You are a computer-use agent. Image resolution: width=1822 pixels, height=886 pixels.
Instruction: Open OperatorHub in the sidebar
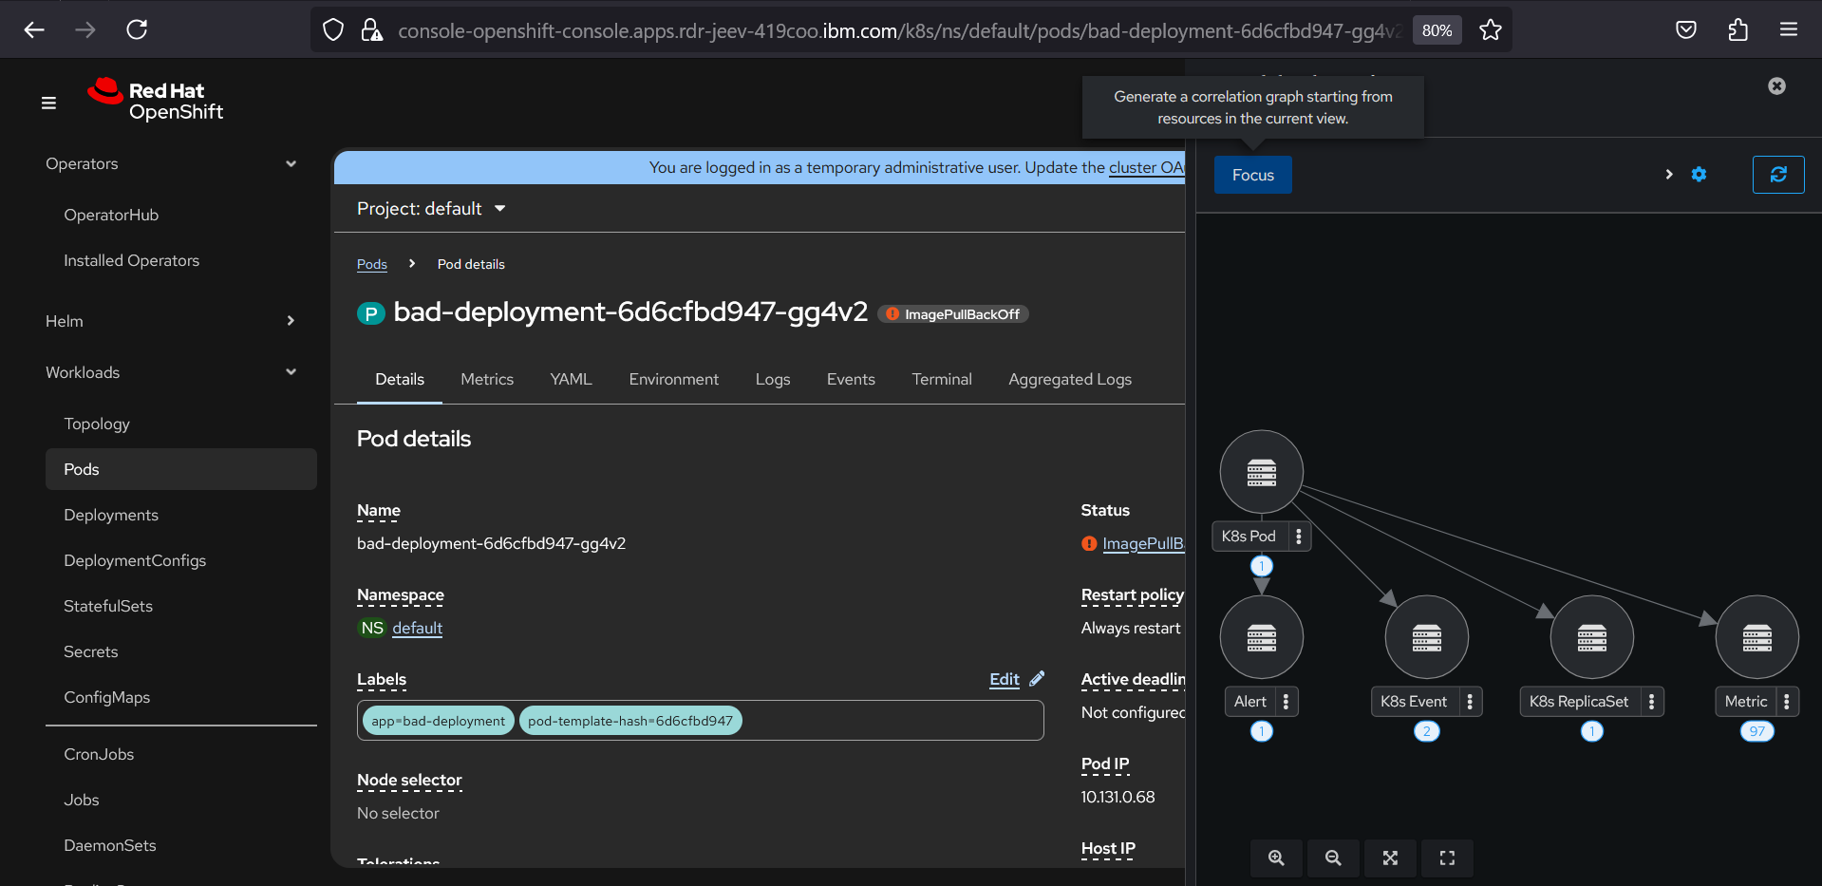111,215
